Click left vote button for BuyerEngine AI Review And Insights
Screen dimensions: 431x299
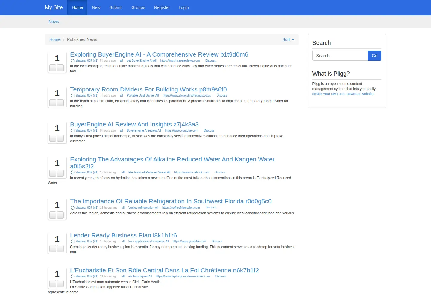point(53,138)
